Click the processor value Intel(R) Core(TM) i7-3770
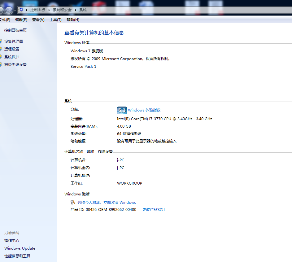 [x=164, y=119]
